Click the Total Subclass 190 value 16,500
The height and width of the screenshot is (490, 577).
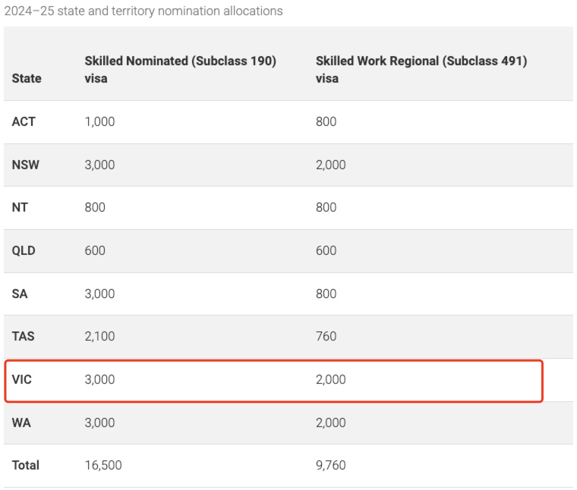(102, 465)
